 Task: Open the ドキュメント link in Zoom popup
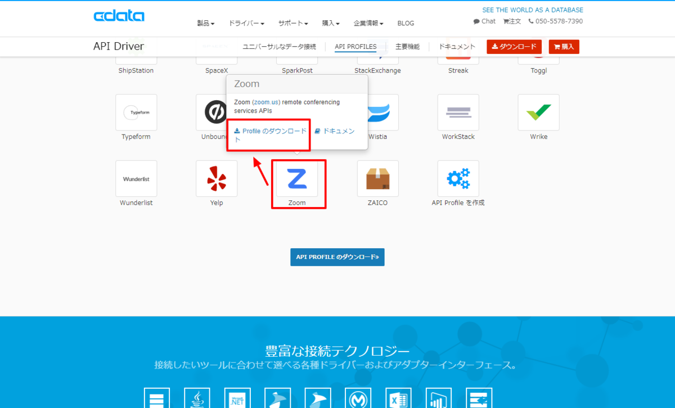(x=335, y=131)
